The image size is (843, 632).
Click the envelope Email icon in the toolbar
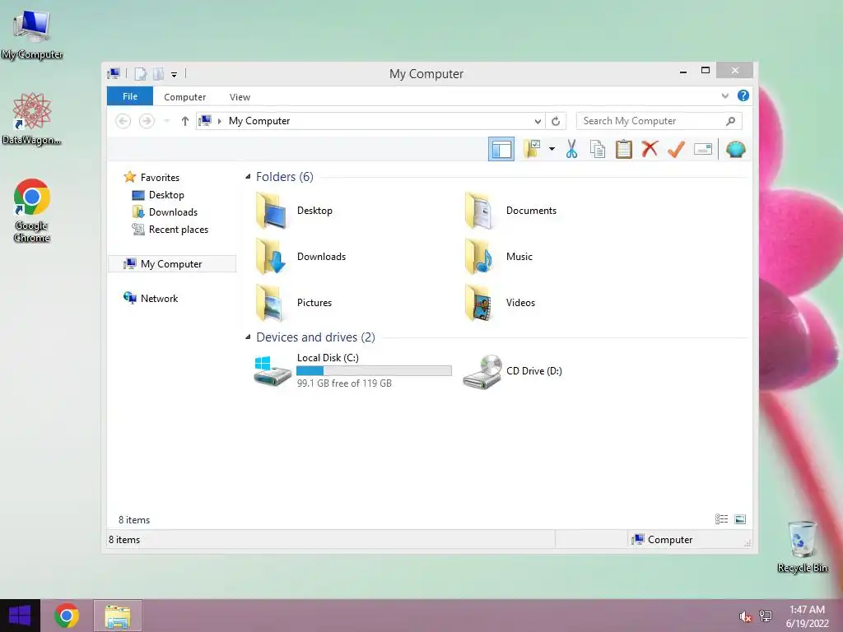point(703,149)
